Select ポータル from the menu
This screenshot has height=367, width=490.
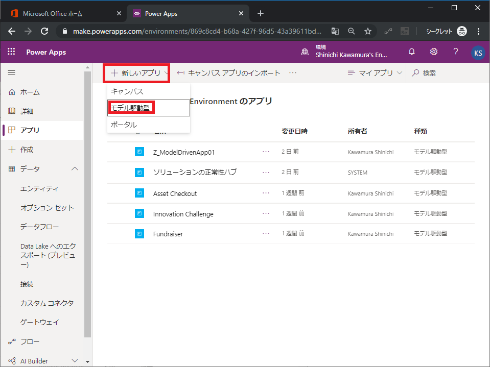point(149,125)
